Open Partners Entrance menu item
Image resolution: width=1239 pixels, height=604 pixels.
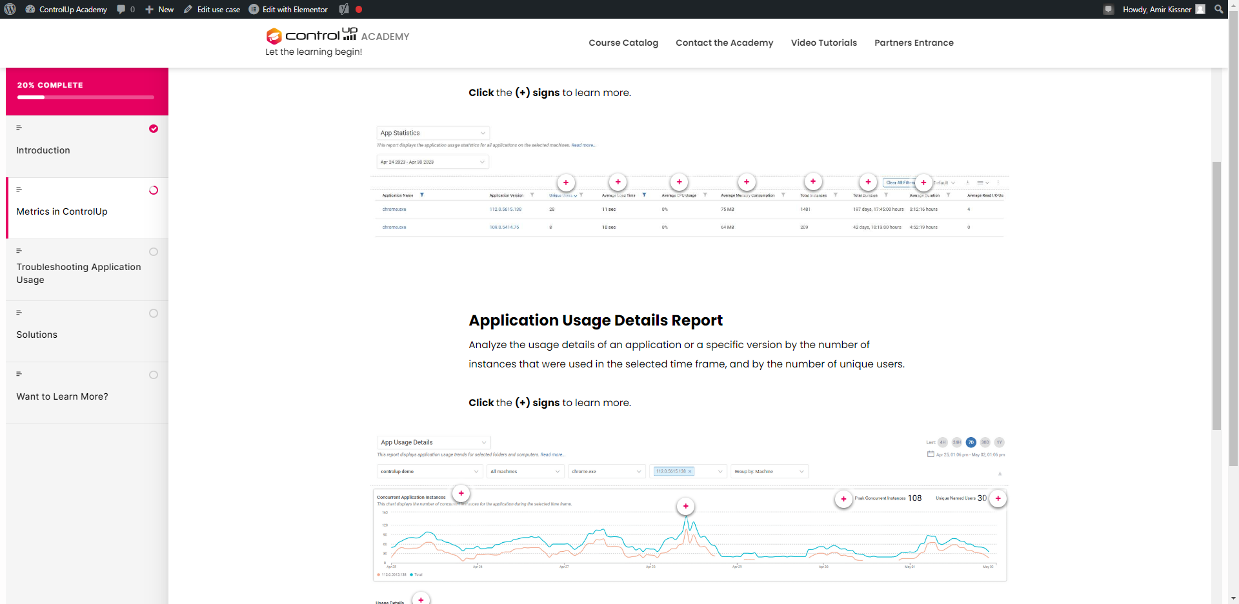pyautogui.click(x=914, y=43)
